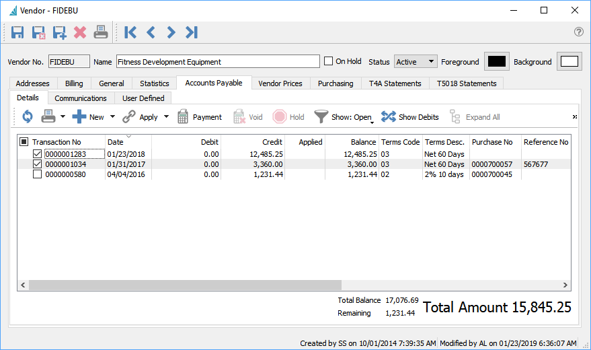Click the save and close icon

click(x=38, y=32)
